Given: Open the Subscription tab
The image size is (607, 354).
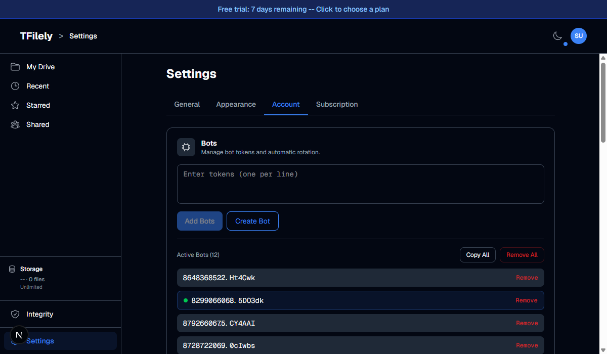Looking at the screenshot, I should (337, 104).
